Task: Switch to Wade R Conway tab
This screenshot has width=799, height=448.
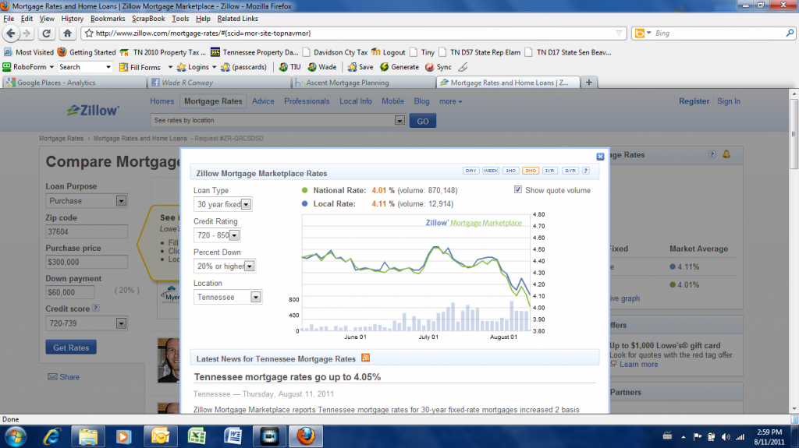Action: click(218, 83)
